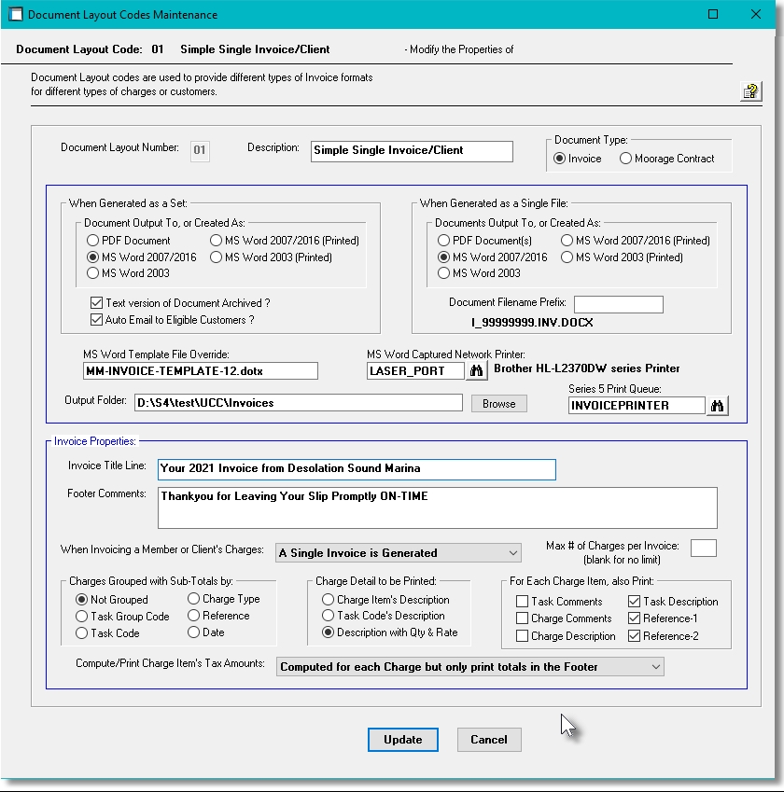The image size is (784, 792).
Task: Select Date grouping with sub-totals
Action: tap(192, 632)
